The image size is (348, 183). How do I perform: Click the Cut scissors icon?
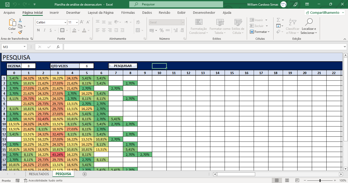(x=20, y=20)
